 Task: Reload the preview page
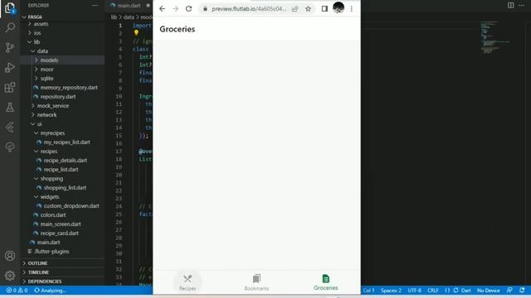188,9
